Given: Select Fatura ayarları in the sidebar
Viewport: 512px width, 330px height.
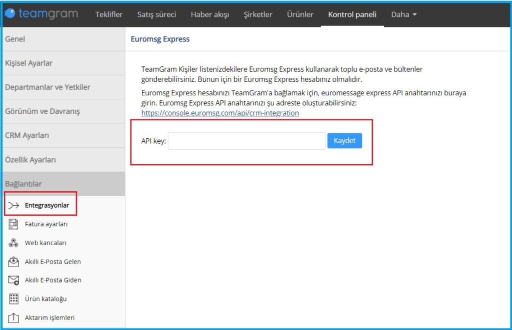Looking at the screenshot, I should pos(46,224).
